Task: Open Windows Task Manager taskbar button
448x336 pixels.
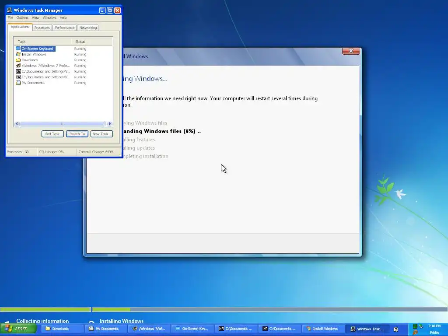Action: (367, 329)
